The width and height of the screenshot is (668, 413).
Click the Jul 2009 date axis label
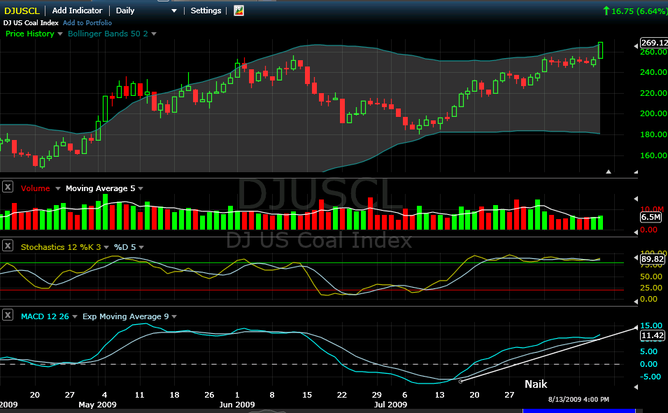tap(390, 405)
